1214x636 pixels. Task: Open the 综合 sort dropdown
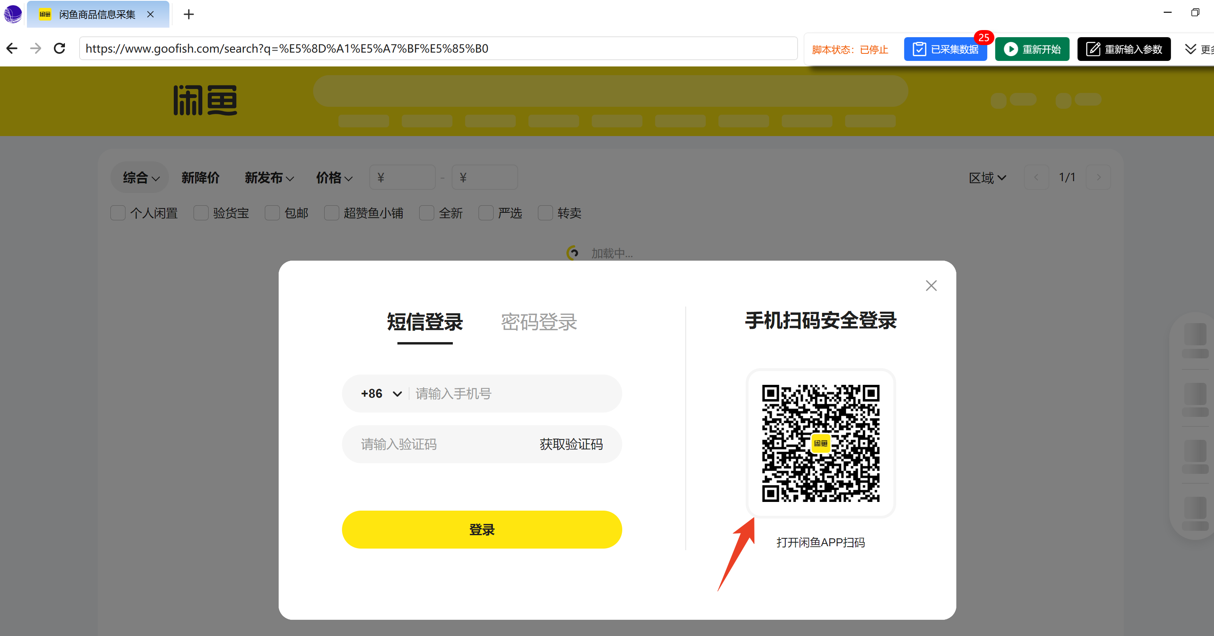coord(140,178)
